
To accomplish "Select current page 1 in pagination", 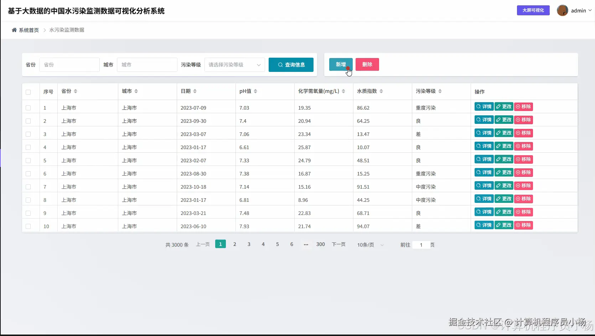I will coord(221,244).
